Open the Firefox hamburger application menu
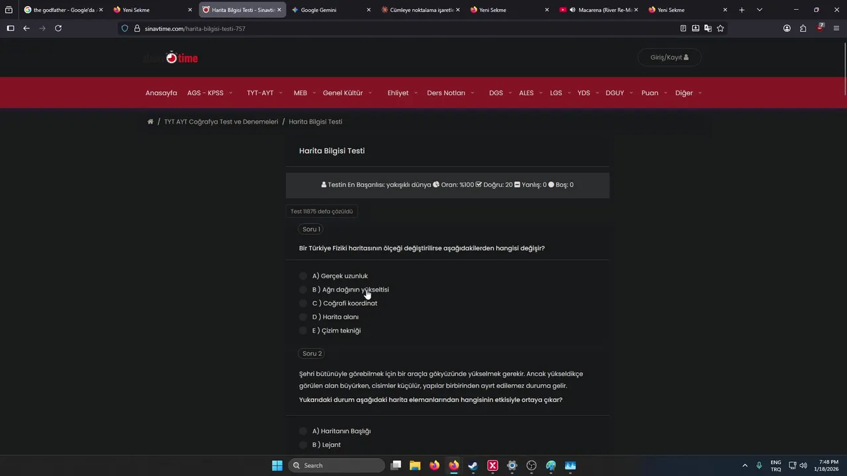The image size is (847, 476). click(x=836, y=28)
